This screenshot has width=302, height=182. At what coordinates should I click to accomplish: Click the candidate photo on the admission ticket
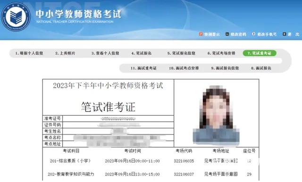pyautogui.click(x=216, y=115)
